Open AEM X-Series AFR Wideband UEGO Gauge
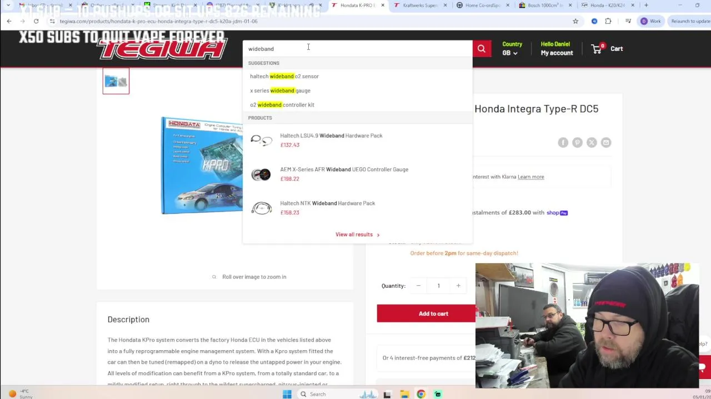 pyautogui.click(x=344, y=170)
